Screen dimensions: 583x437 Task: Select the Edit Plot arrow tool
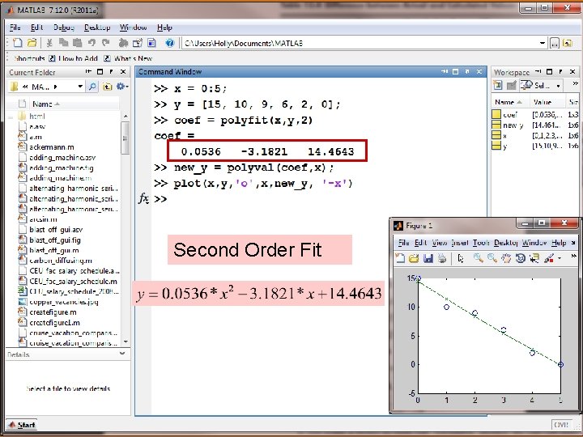click(x=461, y=258)
